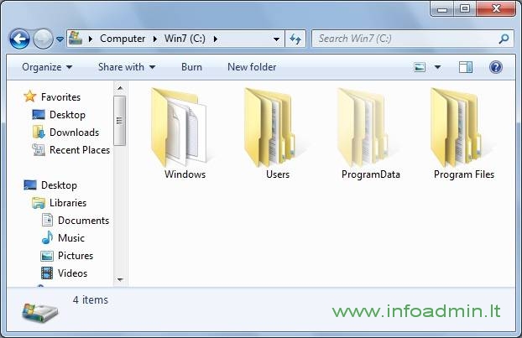Image resolution: width=522 pixels, height=338 pixels.
Task: Create a New folder
Action: pyautogui.click(x=252, y=67)
